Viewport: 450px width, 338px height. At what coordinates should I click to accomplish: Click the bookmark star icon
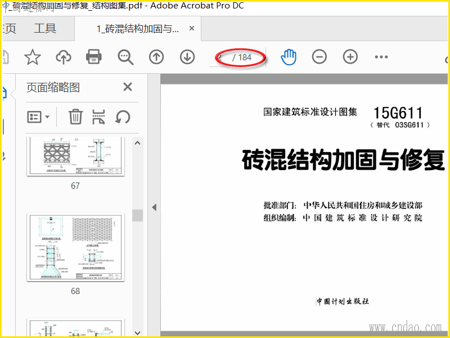coord(33,57)
